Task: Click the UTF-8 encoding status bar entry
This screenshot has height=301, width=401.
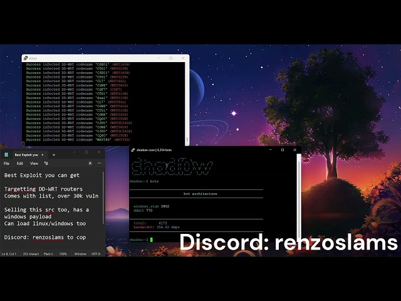Action: point(96,254)
